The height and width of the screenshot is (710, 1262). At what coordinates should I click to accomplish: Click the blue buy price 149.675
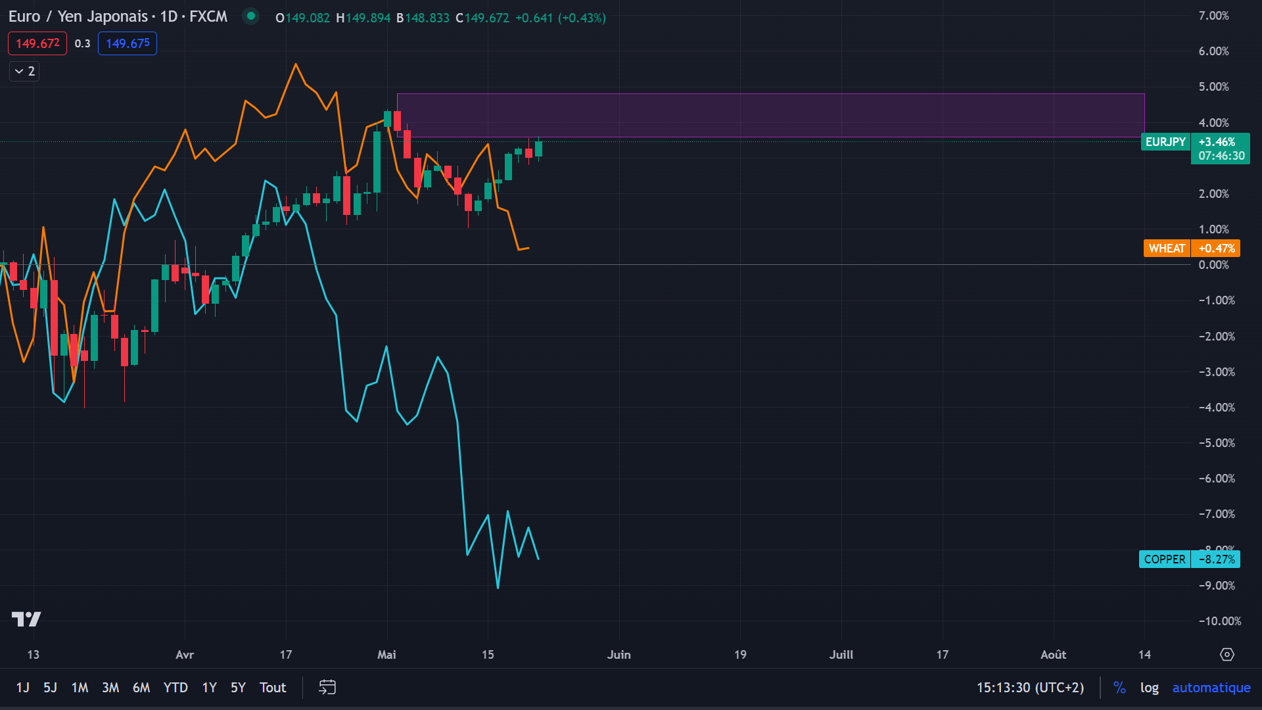point(128,43)
